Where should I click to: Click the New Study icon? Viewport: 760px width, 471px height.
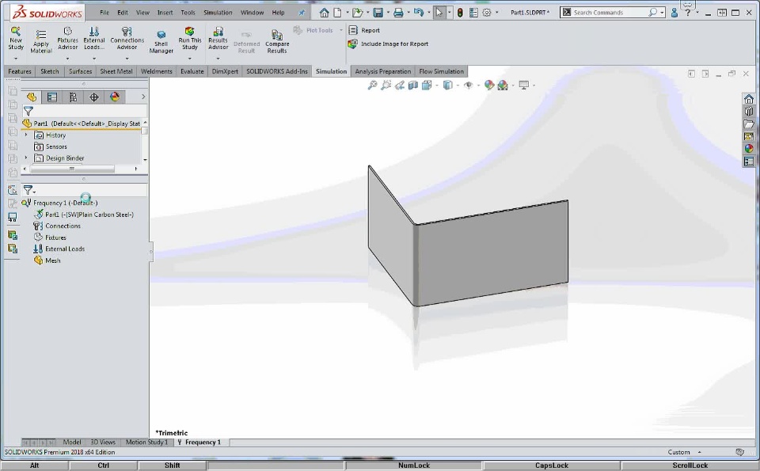point(16,38)
